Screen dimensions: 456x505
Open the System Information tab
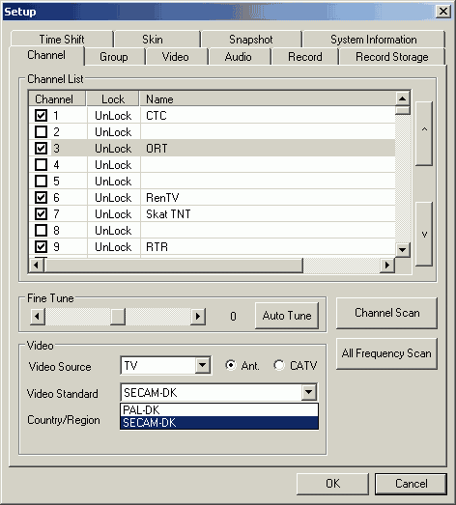click(374, 40)
